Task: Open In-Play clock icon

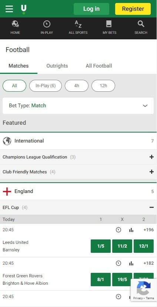Action: click(x=47, y=24)
